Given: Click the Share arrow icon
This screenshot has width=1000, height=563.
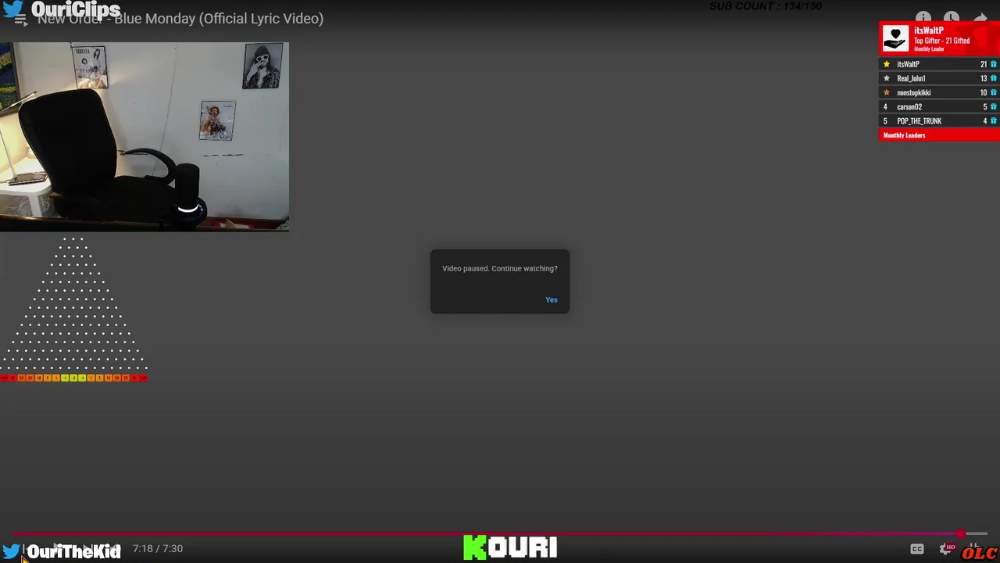Looking at the screenshot, I should click(x=980, y=17).
